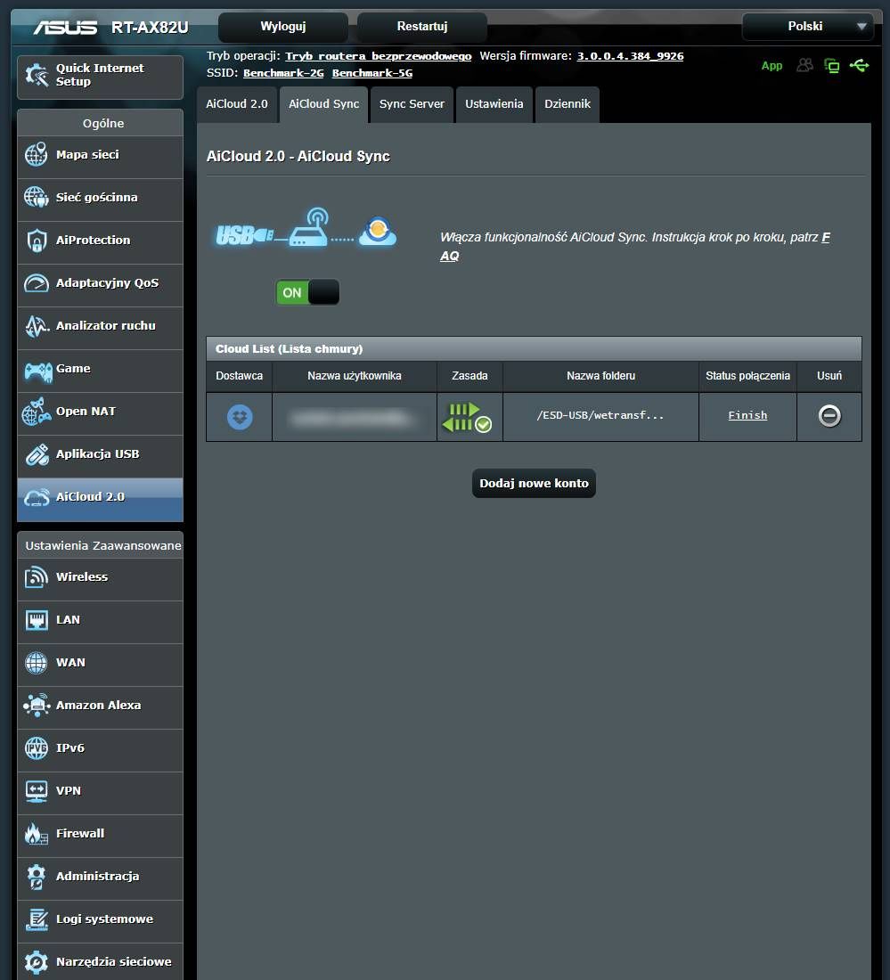This screenshot has height=980, width=890.
Task: Click the Open NAT icon
Action: pos(37,412)
